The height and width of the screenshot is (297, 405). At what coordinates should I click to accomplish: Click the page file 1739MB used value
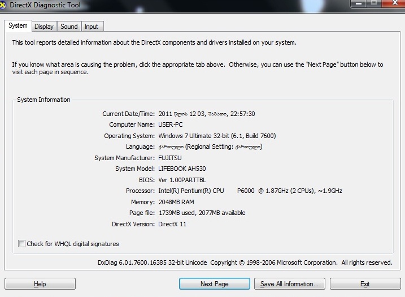(202, 213)
